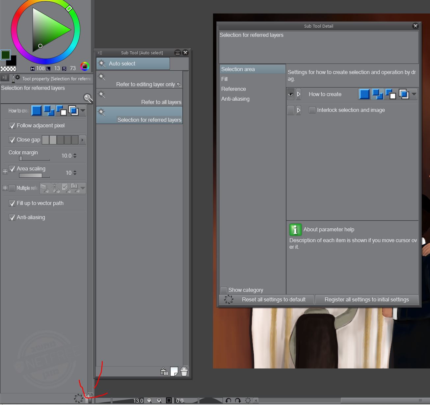This screenshot has width=430, height=405.
Task: Click the Area scaling value stepper
Action: pyautogui.click(x=75, y=173)
